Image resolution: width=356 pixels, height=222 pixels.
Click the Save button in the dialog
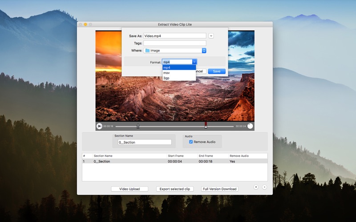[217, 71]
